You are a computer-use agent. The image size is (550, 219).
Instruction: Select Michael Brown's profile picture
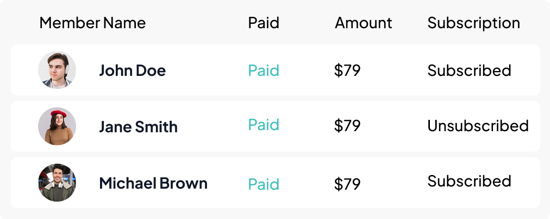coord(57,183)
